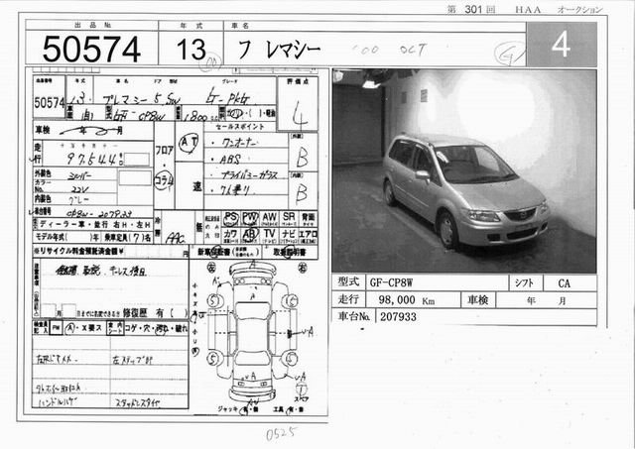
Task: Click the PS equipment box
Action: click(231, 219)
